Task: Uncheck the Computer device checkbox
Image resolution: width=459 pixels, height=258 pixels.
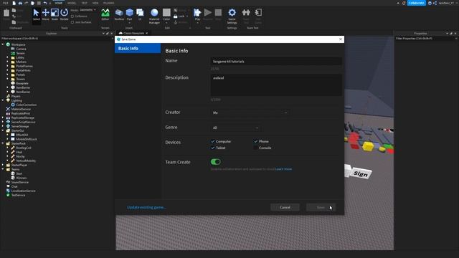Action: point(213,141)
